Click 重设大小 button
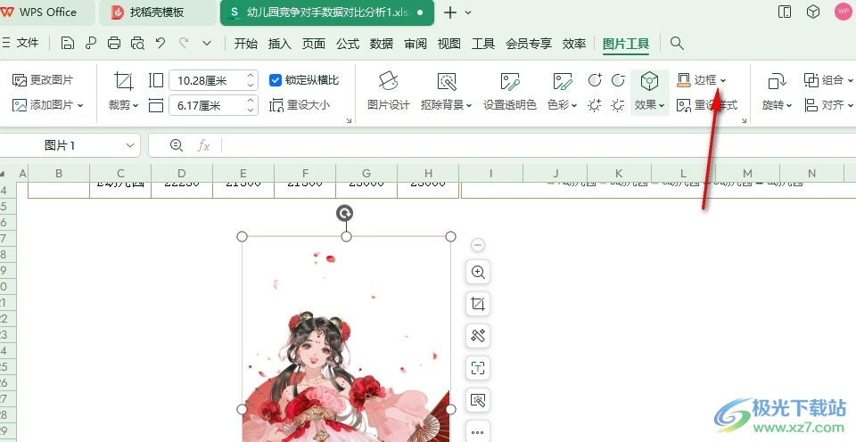This screenshot has height=442, width=856. 300,105
